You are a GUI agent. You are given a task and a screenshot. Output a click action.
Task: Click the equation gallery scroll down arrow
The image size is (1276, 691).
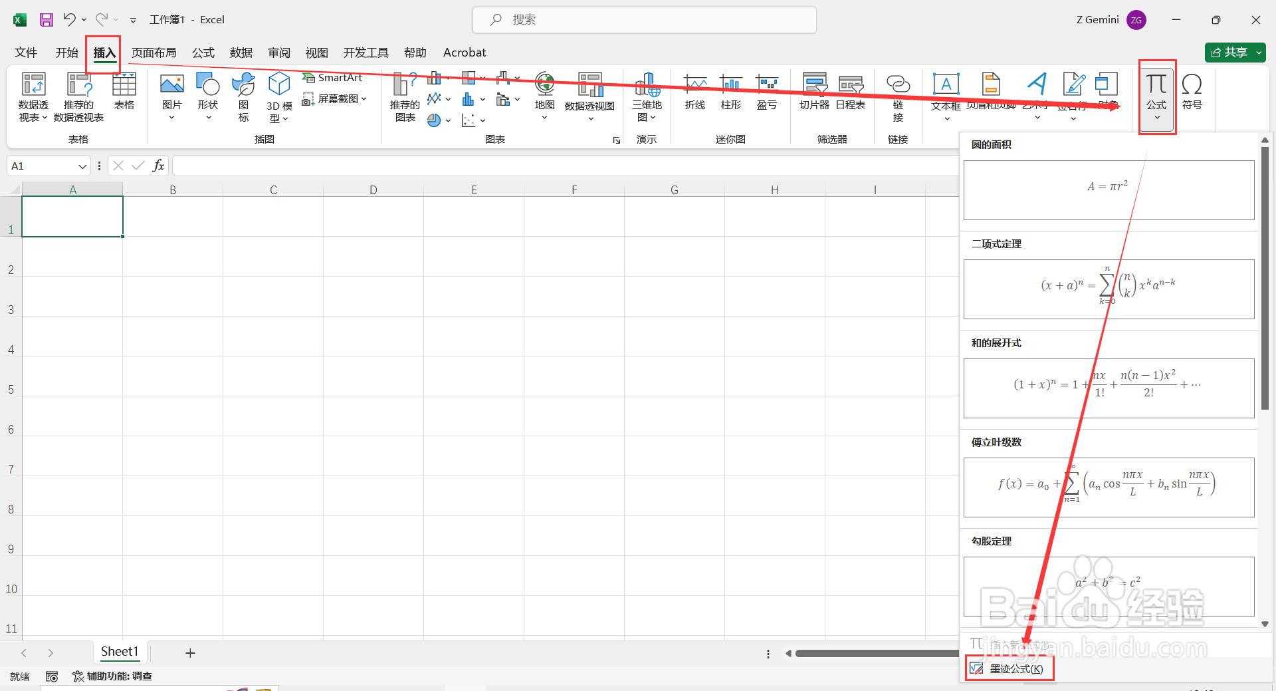(1265, 624)
